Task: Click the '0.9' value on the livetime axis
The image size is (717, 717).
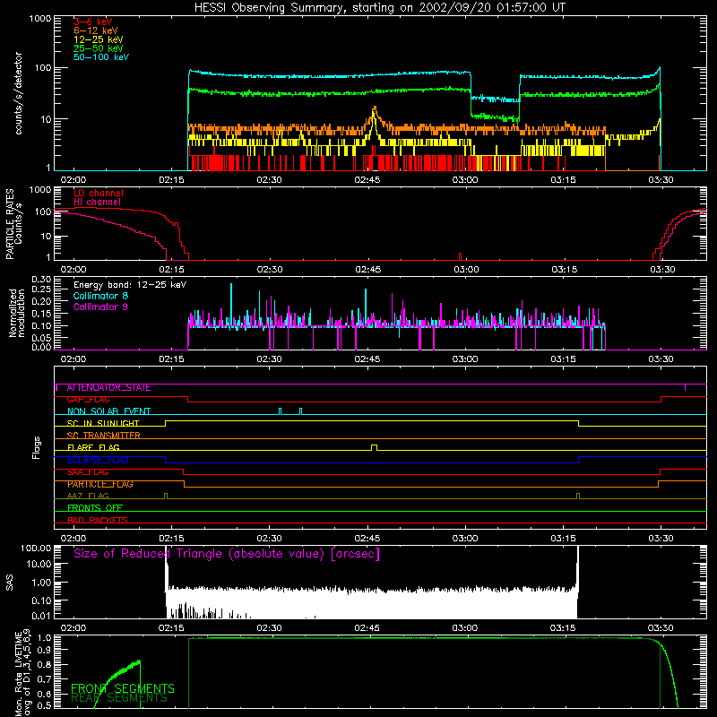Action: (x=46, y=649)
